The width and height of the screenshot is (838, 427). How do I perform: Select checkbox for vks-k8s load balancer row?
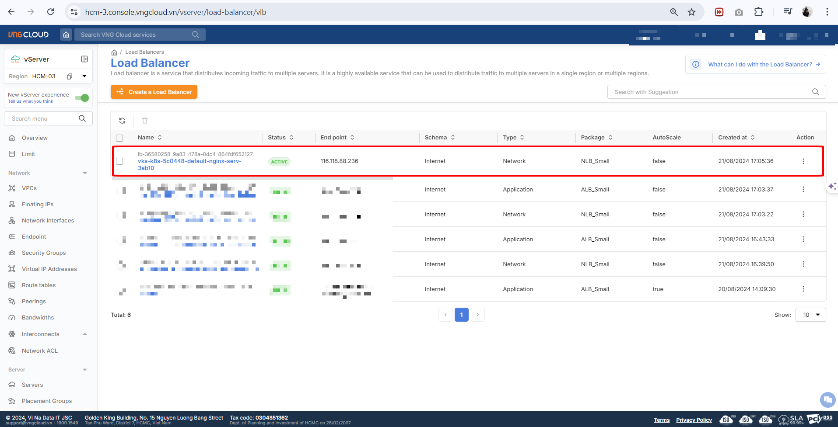point(119,161)
